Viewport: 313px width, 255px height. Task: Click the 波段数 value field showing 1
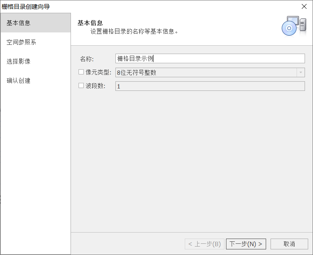click(x=210, y=86)
